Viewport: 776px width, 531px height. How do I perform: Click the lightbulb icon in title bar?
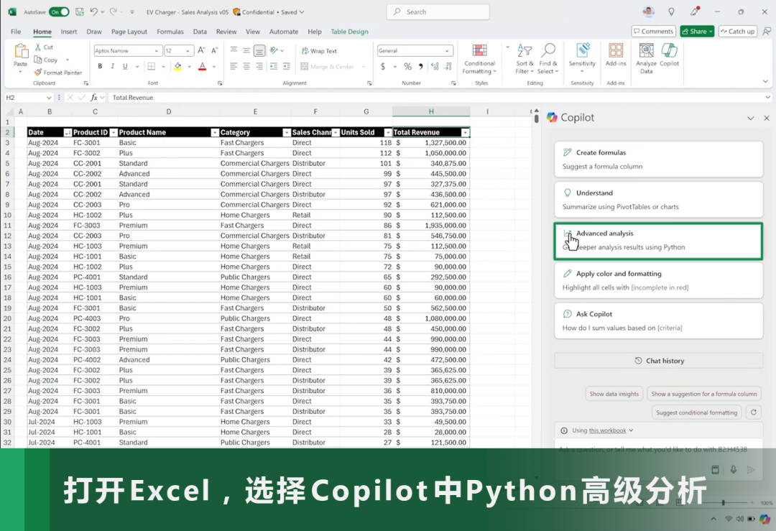coord(671,12)
